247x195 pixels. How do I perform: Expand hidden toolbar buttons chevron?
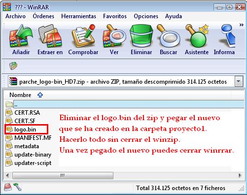(x=241, y=25)
